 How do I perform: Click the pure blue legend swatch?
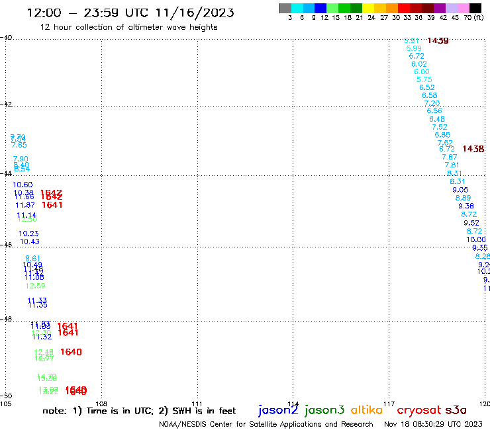coord(320,8)
